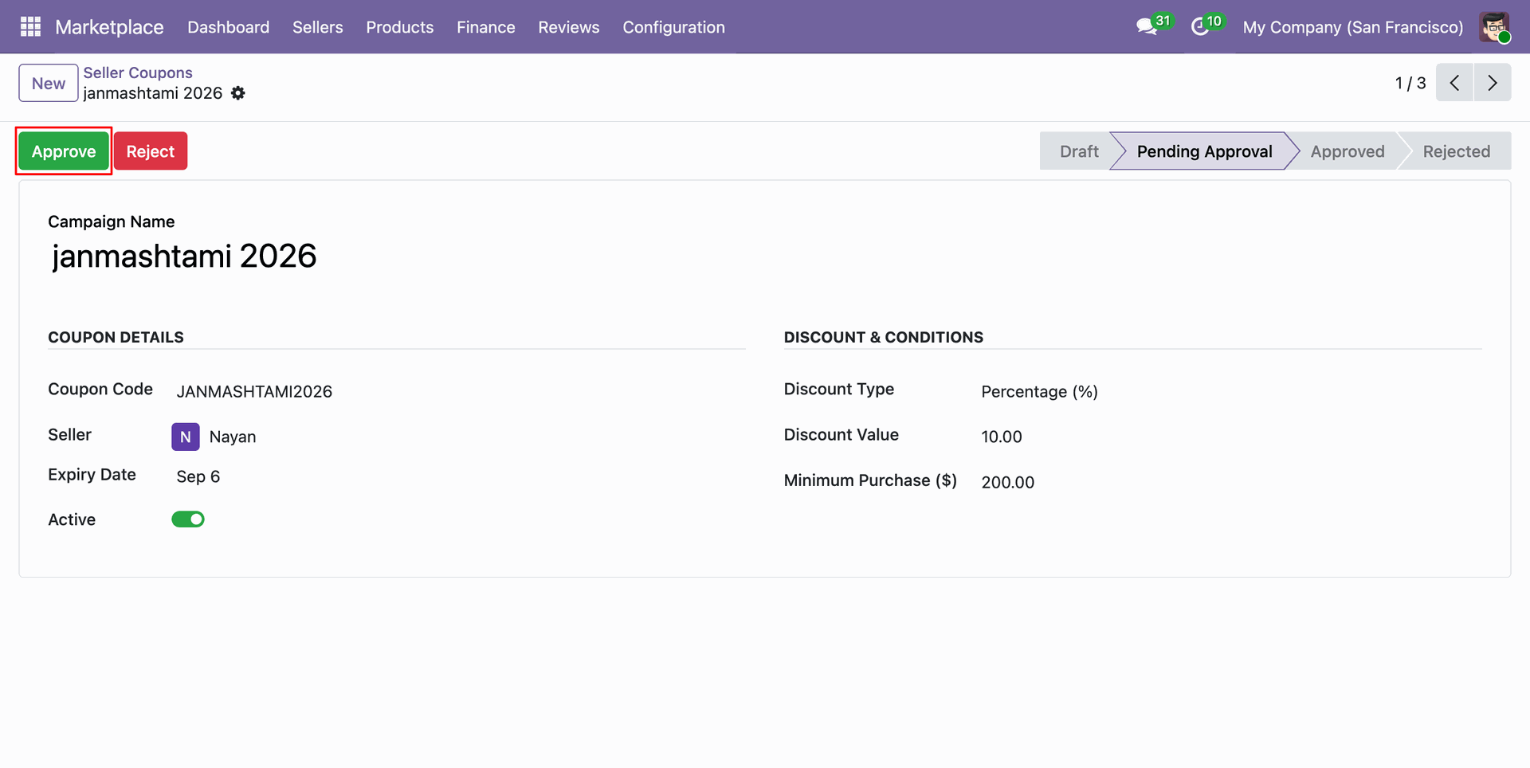Open the Dashboard menu
Viewport: 1530px width, 768px height.
(229, 27)
